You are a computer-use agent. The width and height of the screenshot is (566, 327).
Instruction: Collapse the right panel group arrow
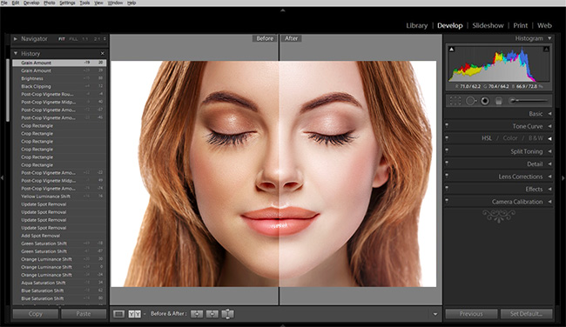point(563,177)
